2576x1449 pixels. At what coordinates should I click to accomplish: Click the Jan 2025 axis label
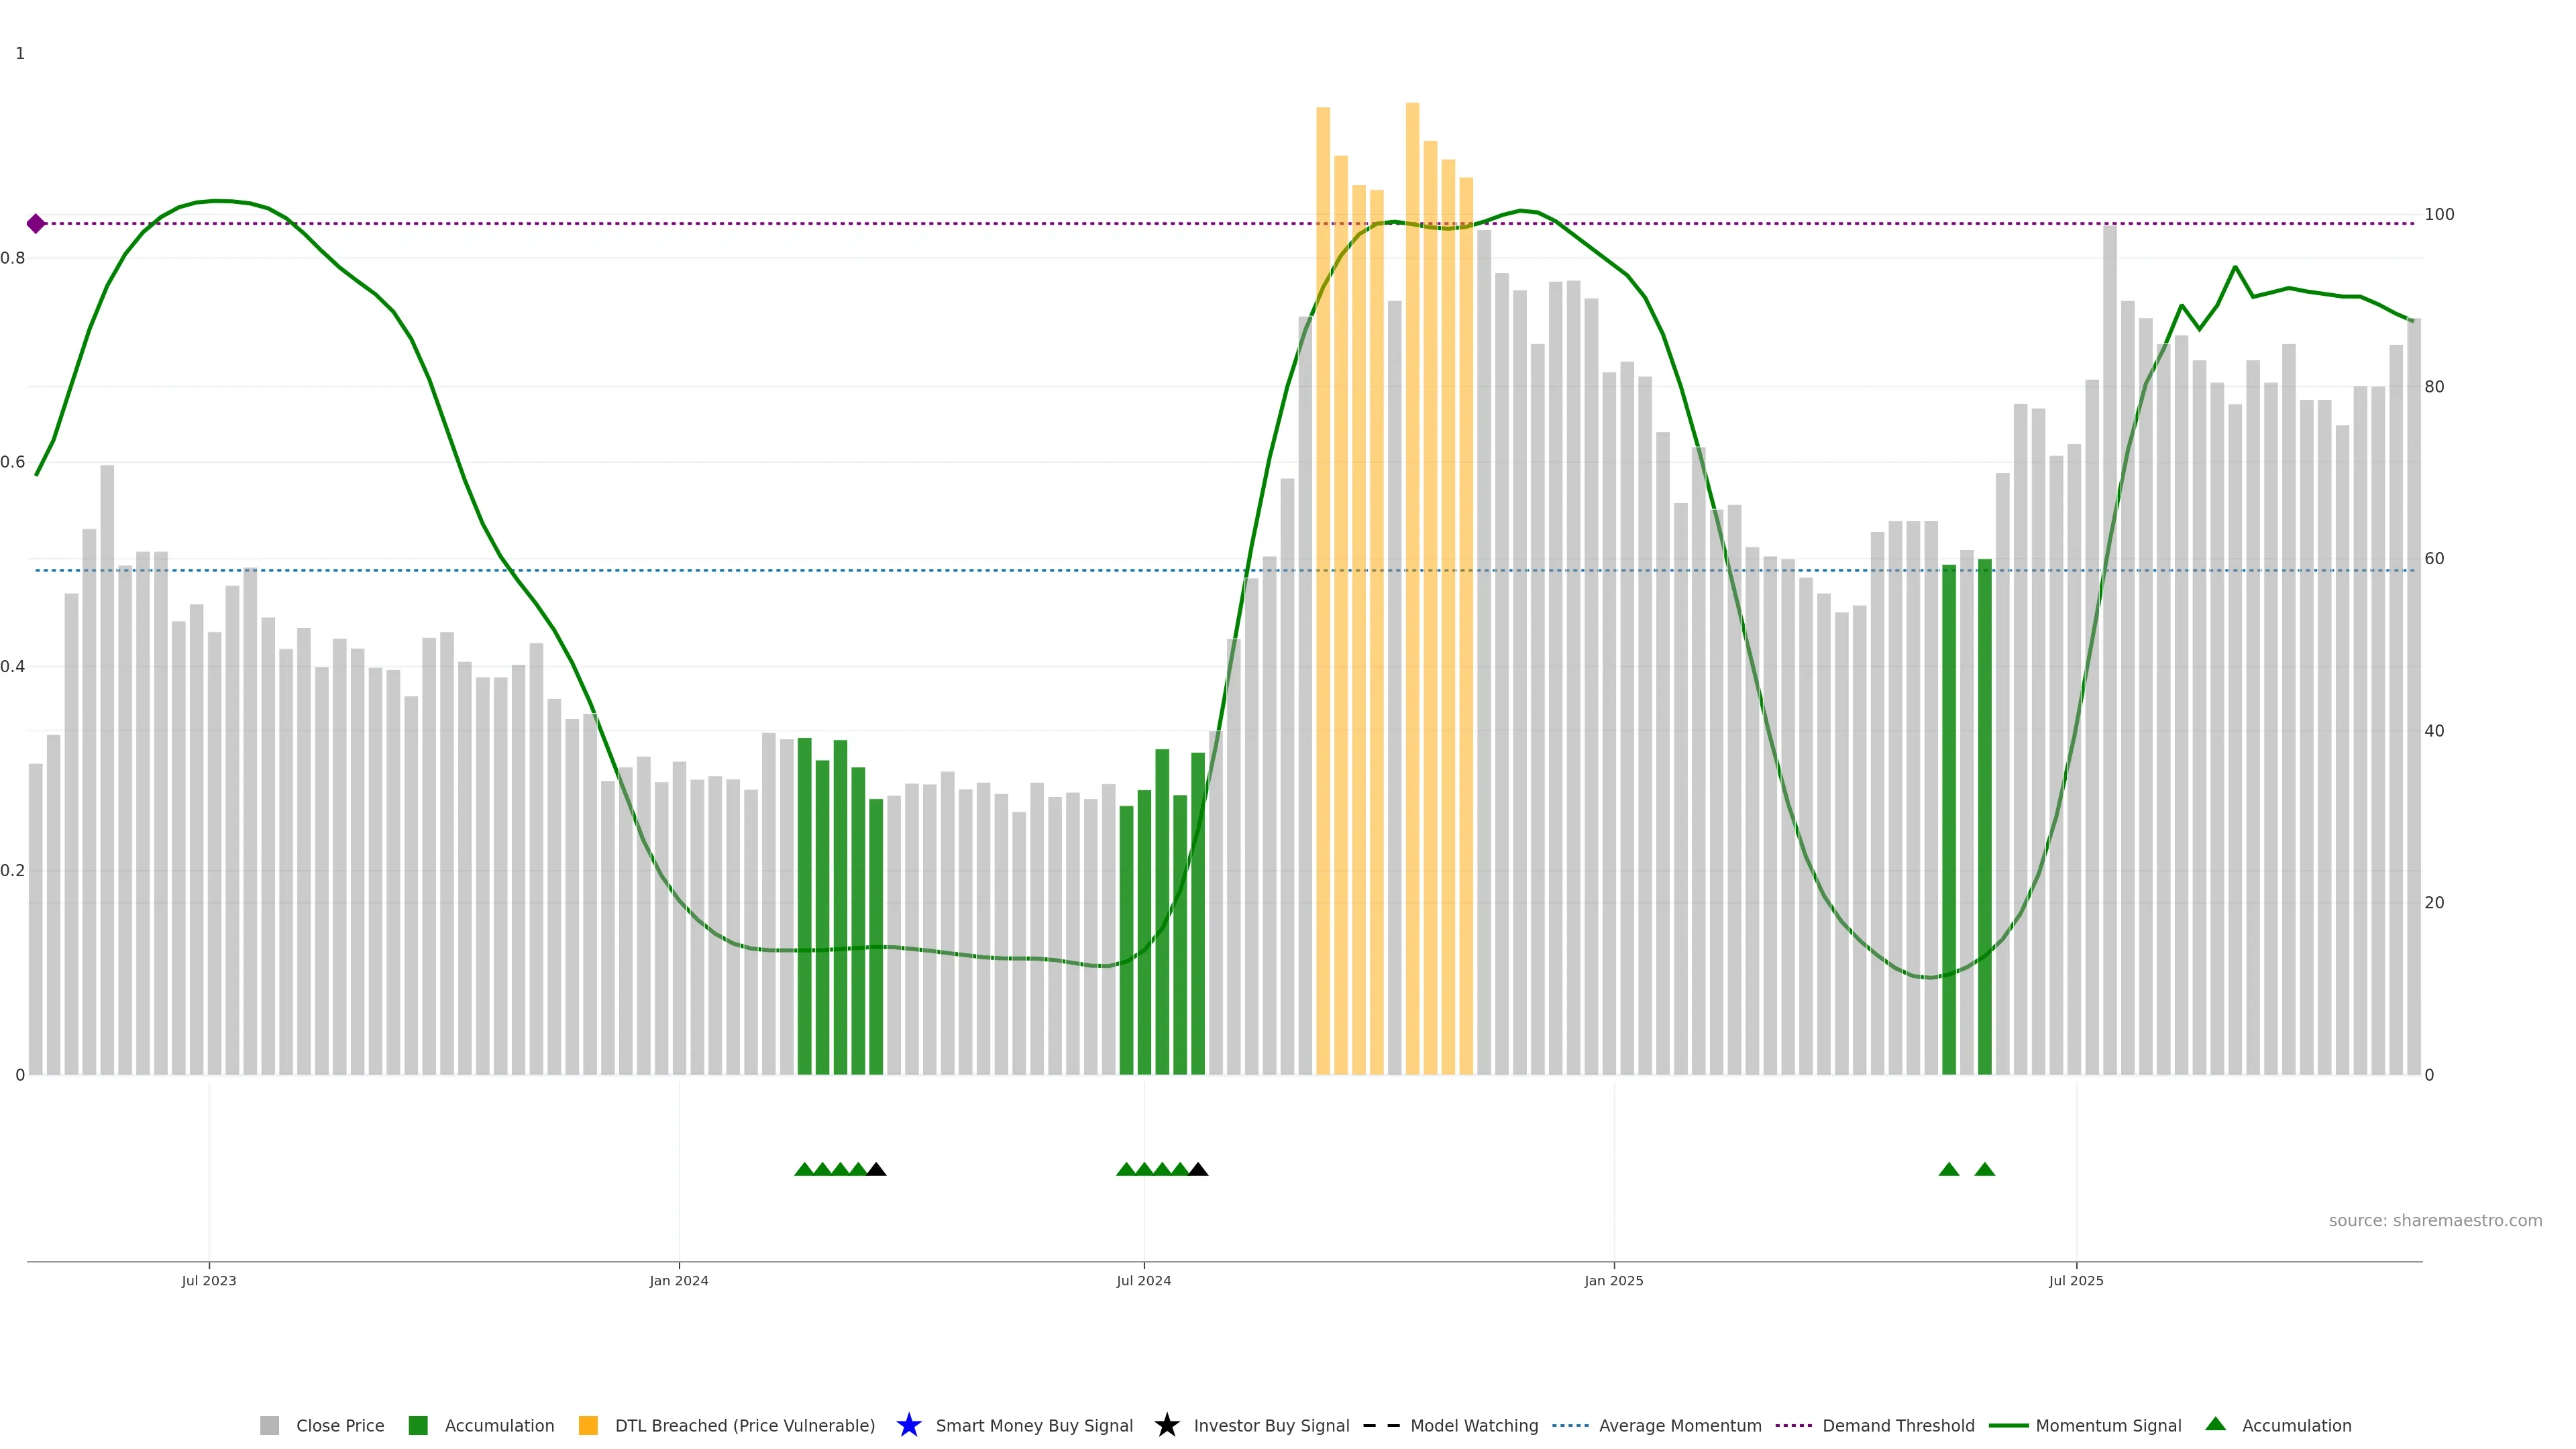[x=1613, y=1281]
